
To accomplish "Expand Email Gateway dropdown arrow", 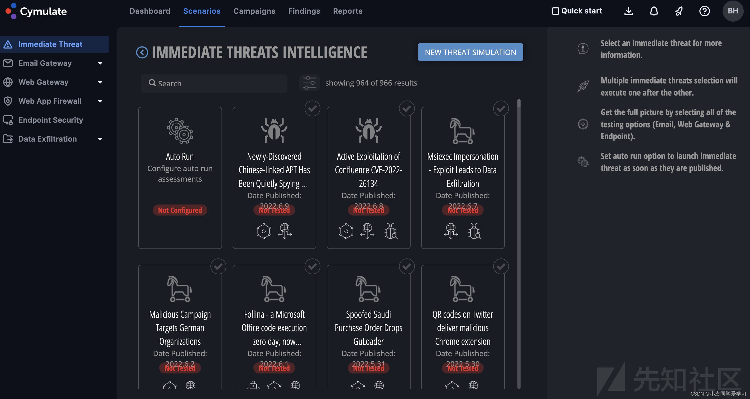I will point(100,63).
